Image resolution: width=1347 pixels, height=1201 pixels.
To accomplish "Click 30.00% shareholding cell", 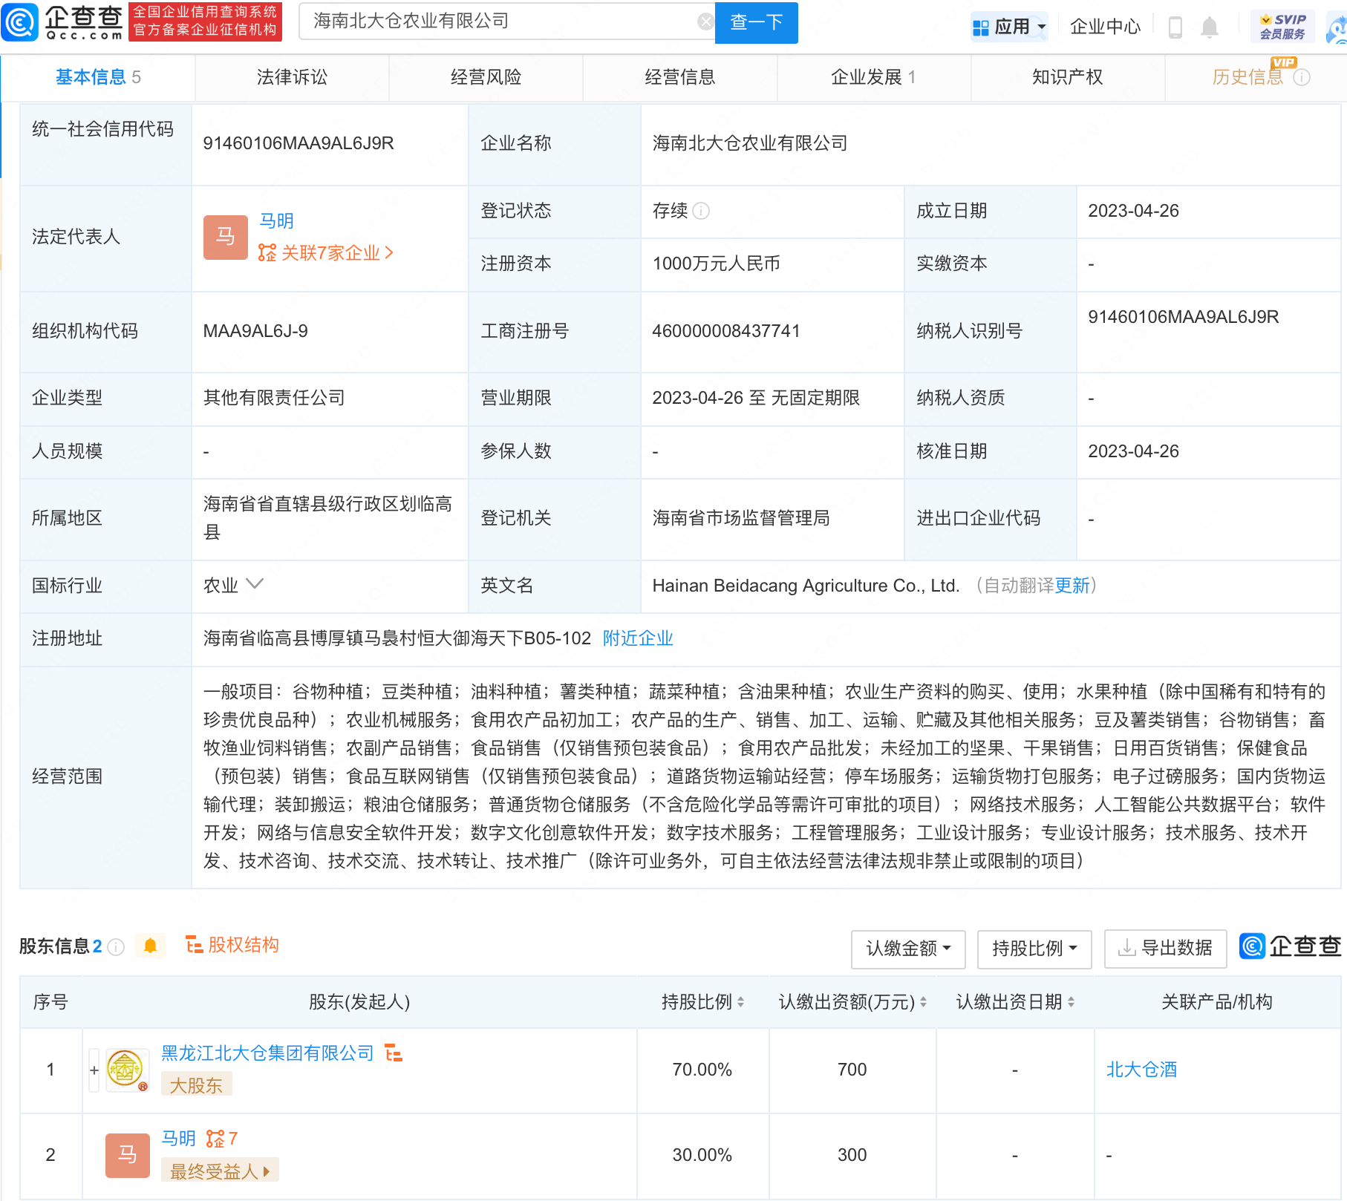I will tap(702, 1155).
